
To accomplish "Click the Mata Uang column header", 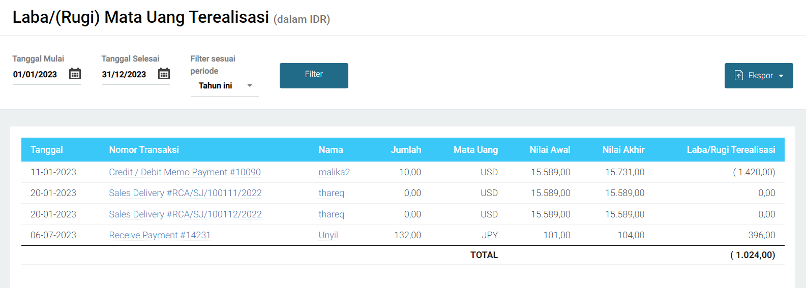I will (x=475, y=150).
